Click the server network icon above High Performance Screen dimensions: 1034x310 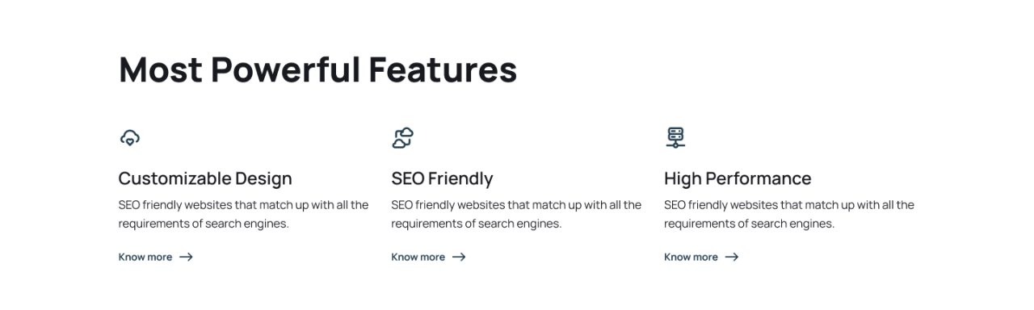675,138
